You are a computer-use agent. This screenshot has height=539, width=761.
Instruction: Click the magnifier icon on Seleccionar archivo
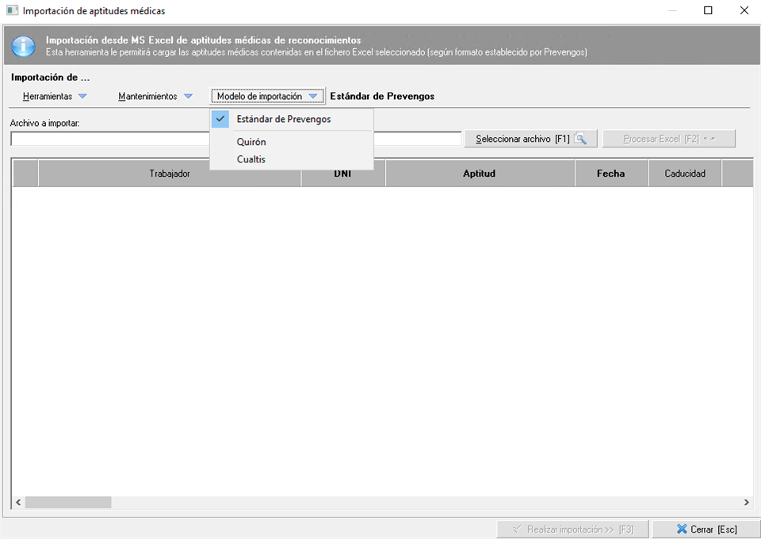[x=580, y=139]
